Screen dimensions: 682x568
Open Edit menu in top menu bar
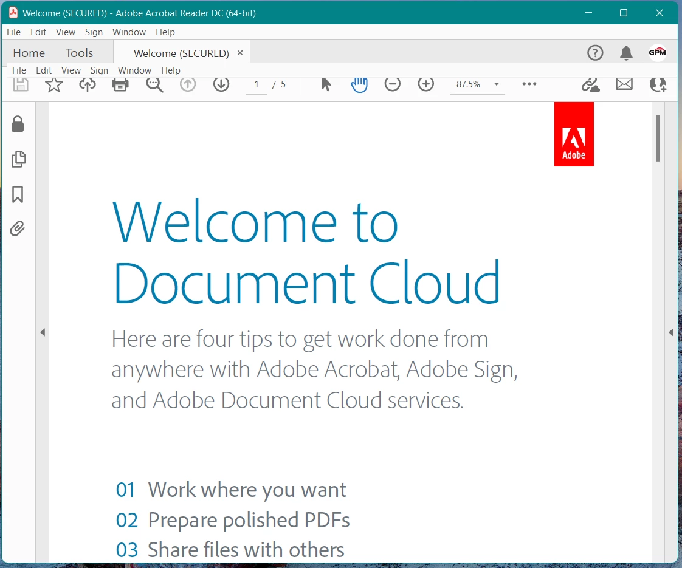point(38,32)
